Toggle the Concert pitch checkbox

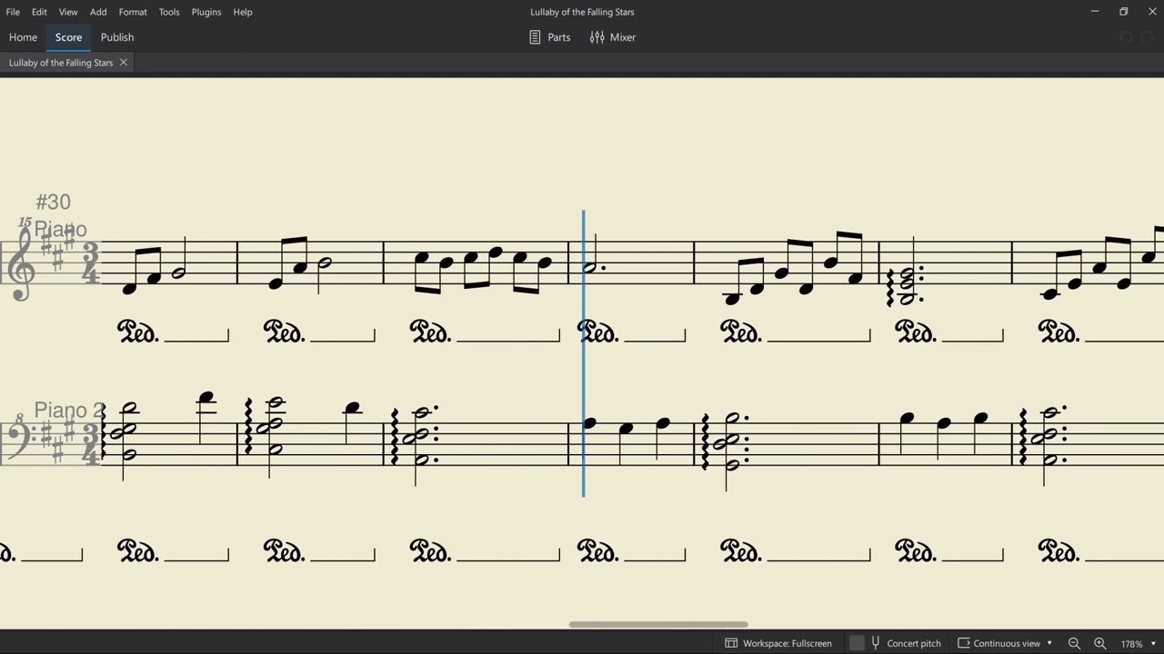pyautogui.click(x=857, y=643)
